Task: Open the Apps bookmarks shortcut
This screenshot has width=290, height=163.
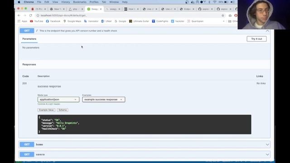Action: click(22, 21)
